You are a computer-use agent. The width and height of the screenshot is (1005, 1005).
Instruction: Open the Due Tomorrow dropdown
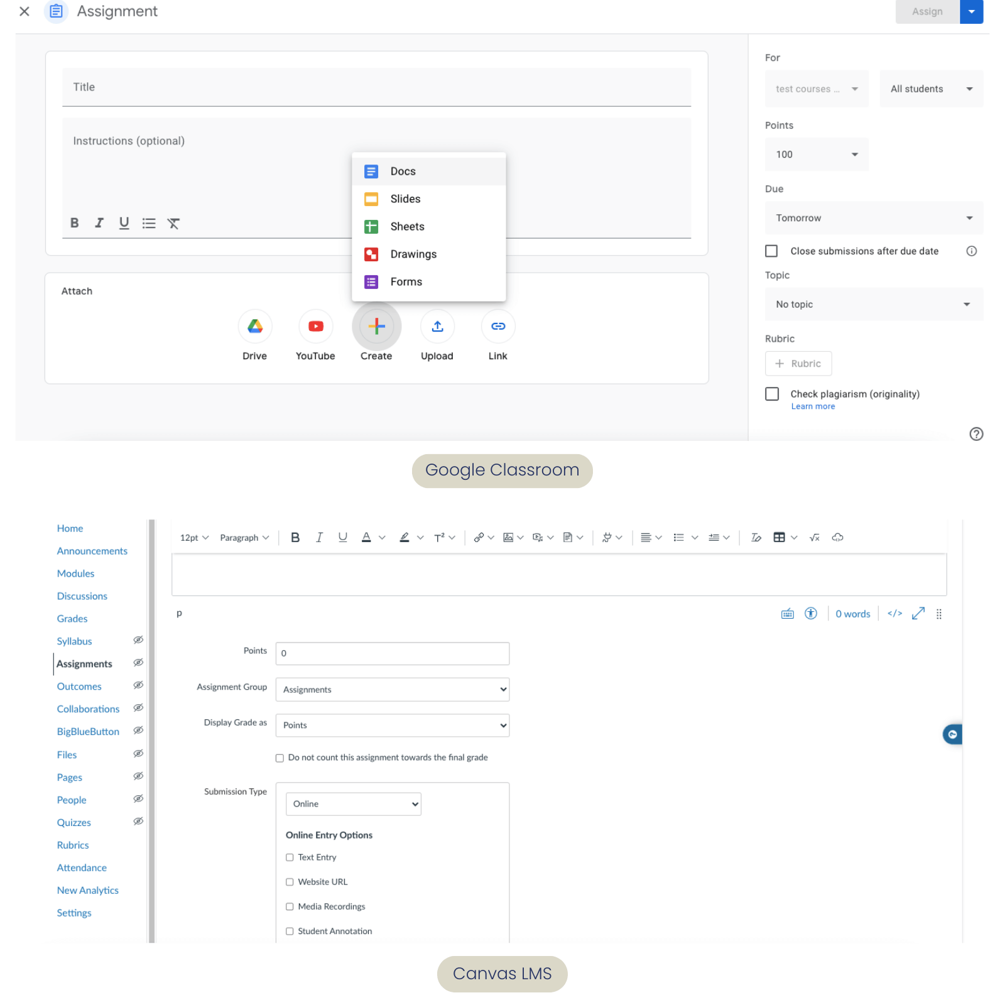874,218
